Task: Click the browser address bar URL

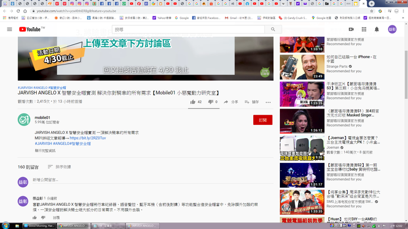Action: [x=76, y=11]
